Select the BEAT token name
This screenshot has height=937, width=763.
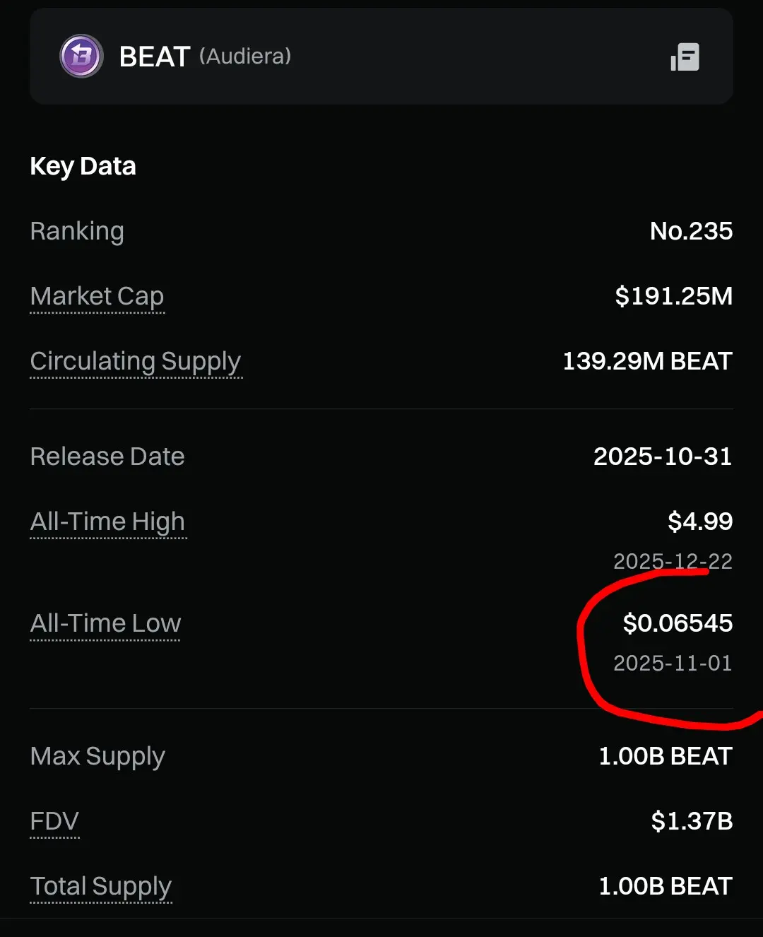tap(155, 57)
